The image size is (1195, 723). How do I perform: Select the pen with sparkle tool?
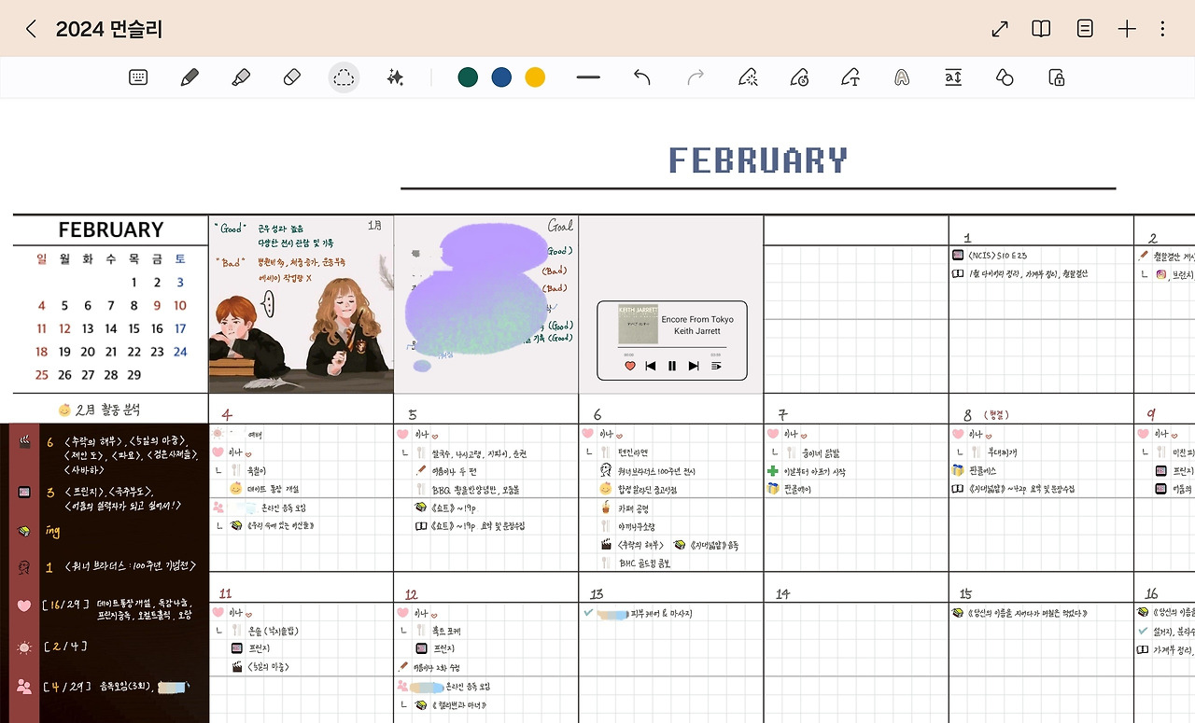747,77
